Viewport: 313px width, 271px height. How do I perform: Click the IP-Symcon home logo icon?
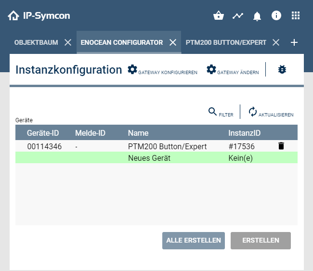13,16
